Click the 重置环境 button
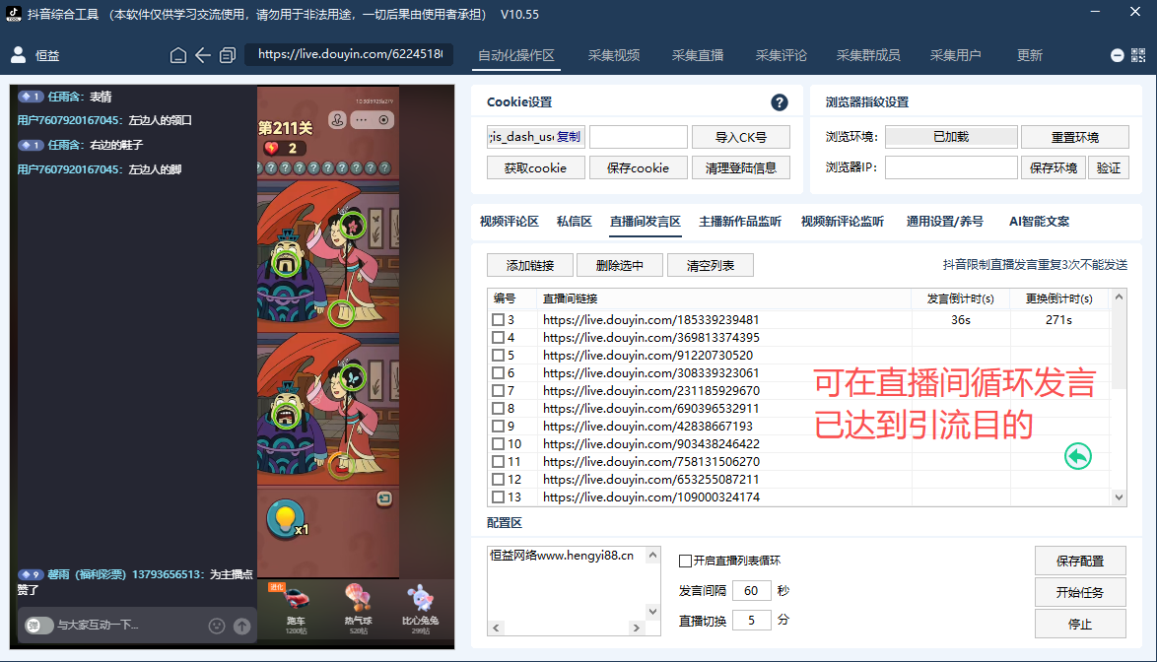This screenshot has width=1157, height=662. (x=1075, y=137)
